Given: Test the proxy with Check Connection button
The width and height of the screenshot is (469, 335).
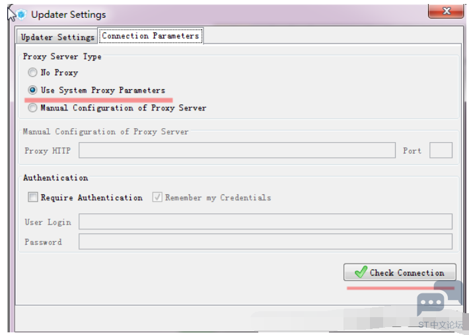Looking at the screenshot, I should pyautogui.click(x=400, y=272).
